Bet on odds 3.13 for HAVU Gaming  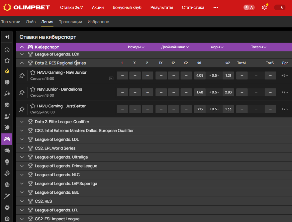point(200,109)
